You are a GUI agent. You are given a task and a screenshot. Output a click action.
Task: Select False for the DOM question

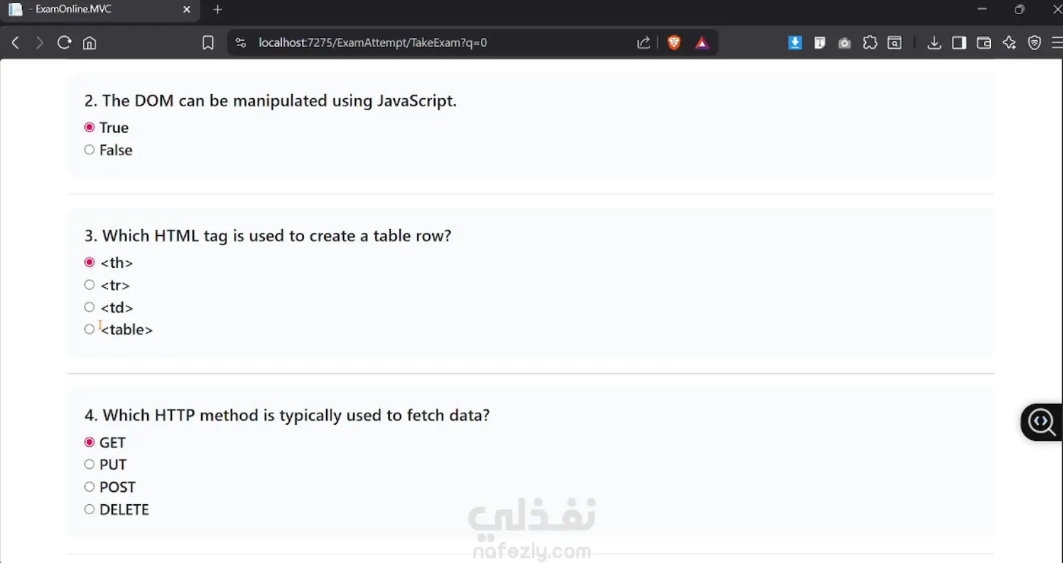[90, 150]
